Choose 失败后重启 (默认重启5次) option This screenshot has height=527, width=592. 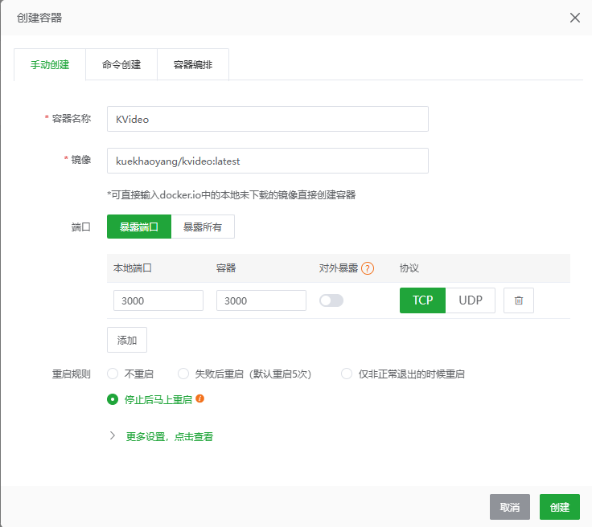(183, 374)
